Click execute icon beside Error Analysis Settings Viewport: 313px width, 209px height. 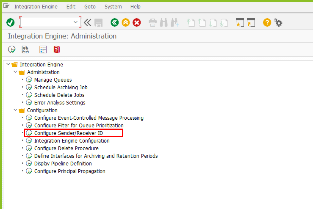(x=29, y=103)
